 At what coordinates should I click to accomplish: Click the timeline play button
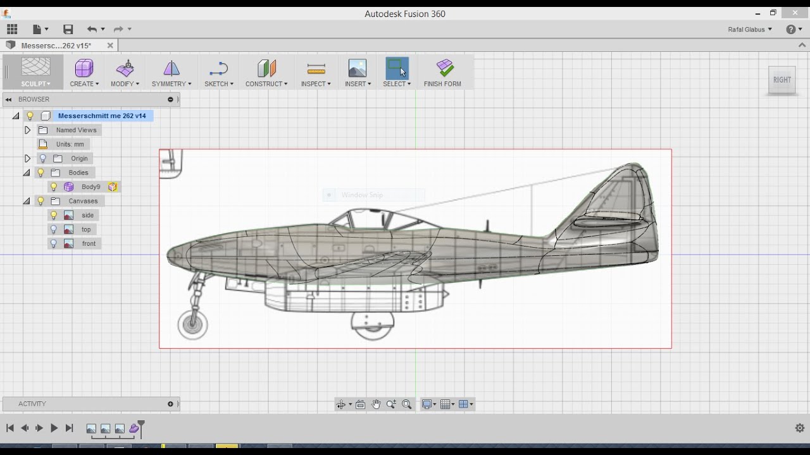(x=54, y=428)
